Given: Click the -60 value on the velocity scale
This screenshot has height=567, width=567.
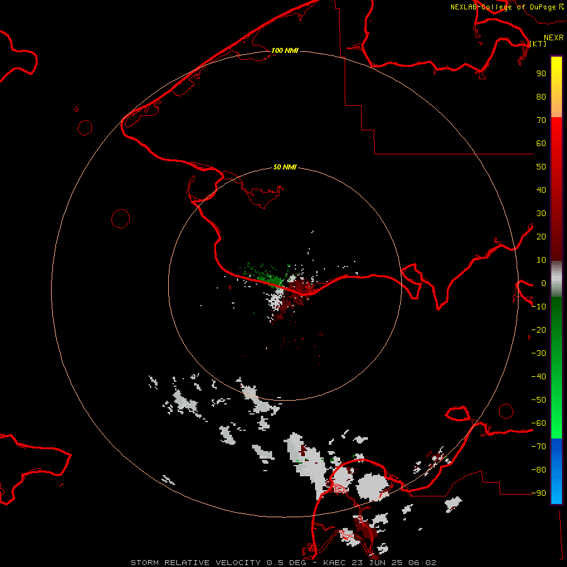Looking at the screenshot, I should (x=539, y=423).
